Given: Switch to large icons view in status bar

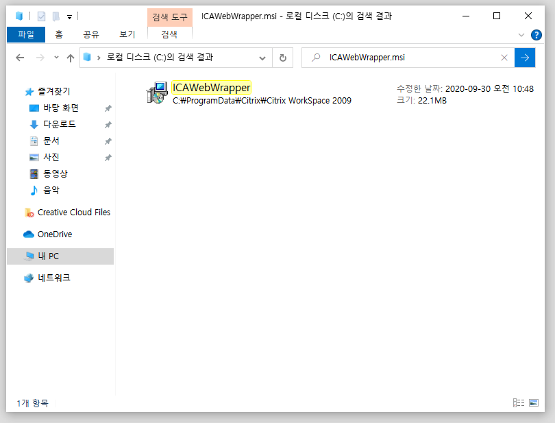Looking at the screenshot, I should [x=534, y=403].
